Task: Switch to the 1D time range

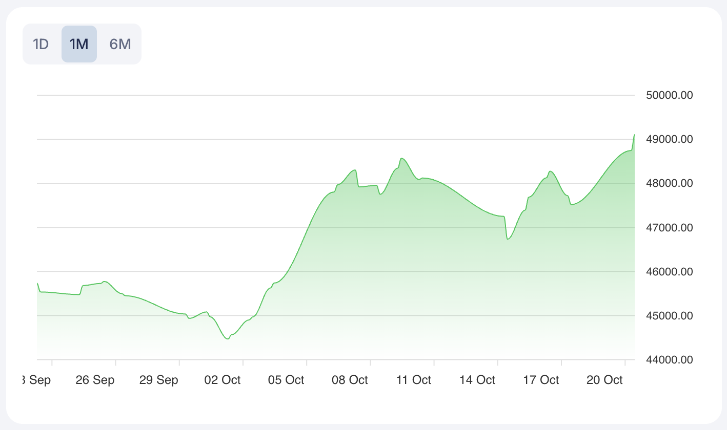Action: click(x=41, y=44)
